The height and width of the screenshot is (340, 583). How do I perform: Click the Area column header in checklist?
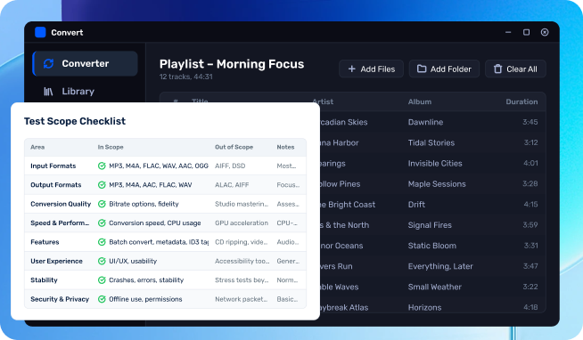[x=37, y=147]
